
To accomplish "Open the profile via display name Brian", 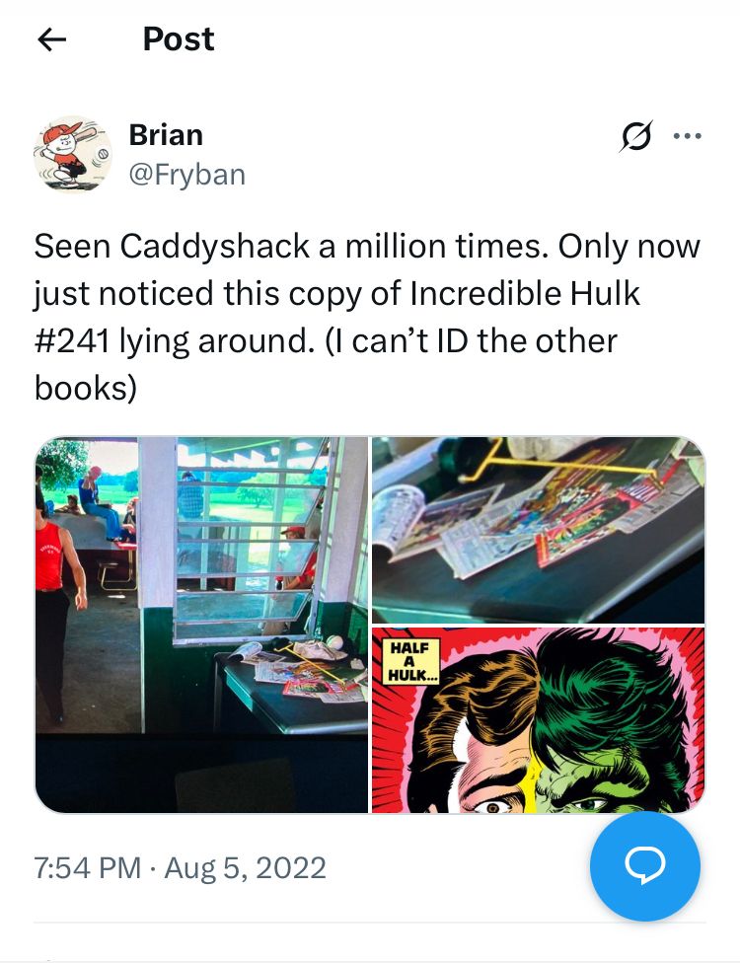I will 166,135.
